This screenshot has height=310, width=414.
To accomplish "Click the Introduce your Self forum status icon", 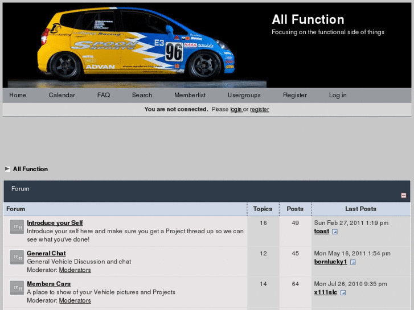I will tap(17, 227).
